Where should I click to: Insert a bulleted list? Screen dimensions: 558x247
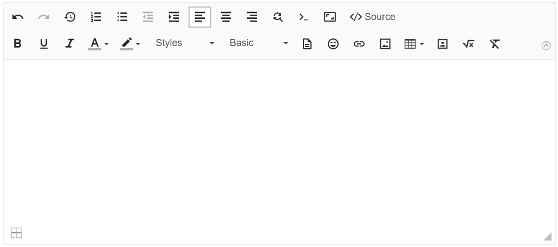pyautogui.click(x=122, y=17)
